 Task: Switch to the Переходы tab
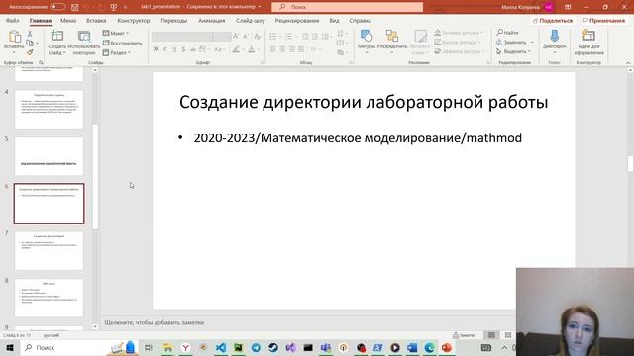pos(174,20)
